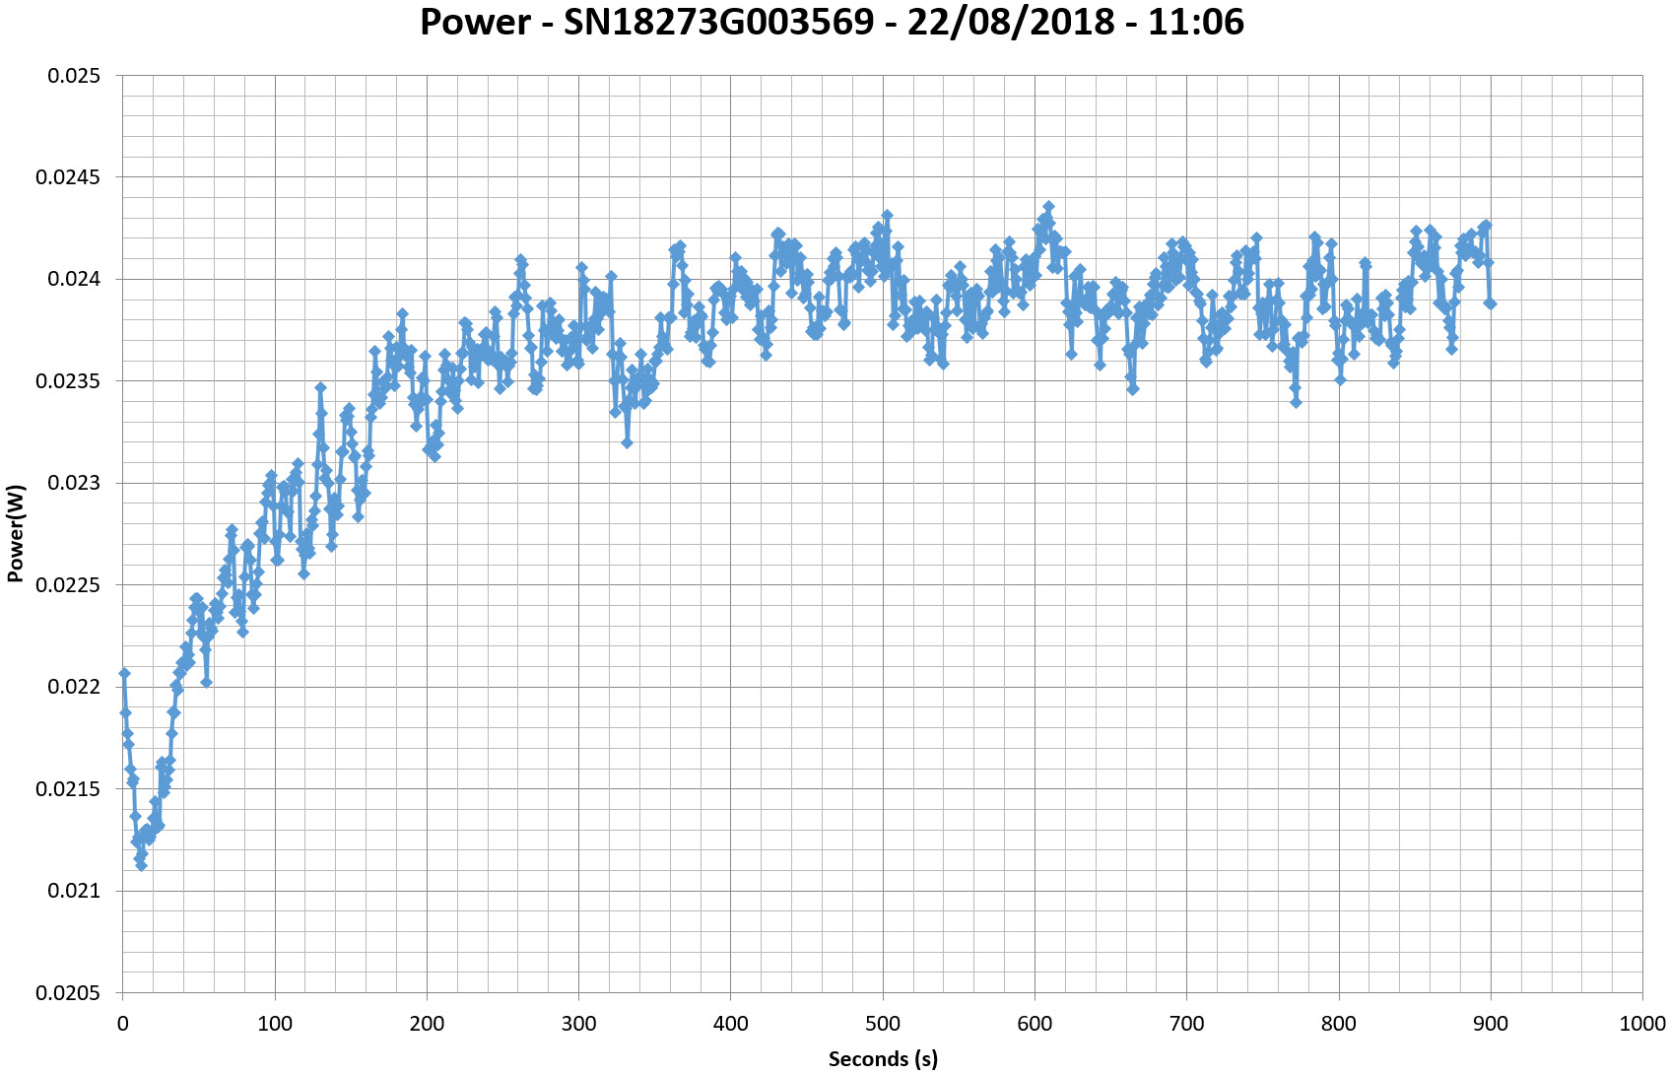Viewport: 1669px width, 1075px height.
Task: Click the chart title text
Action: (x=832, y=22)
